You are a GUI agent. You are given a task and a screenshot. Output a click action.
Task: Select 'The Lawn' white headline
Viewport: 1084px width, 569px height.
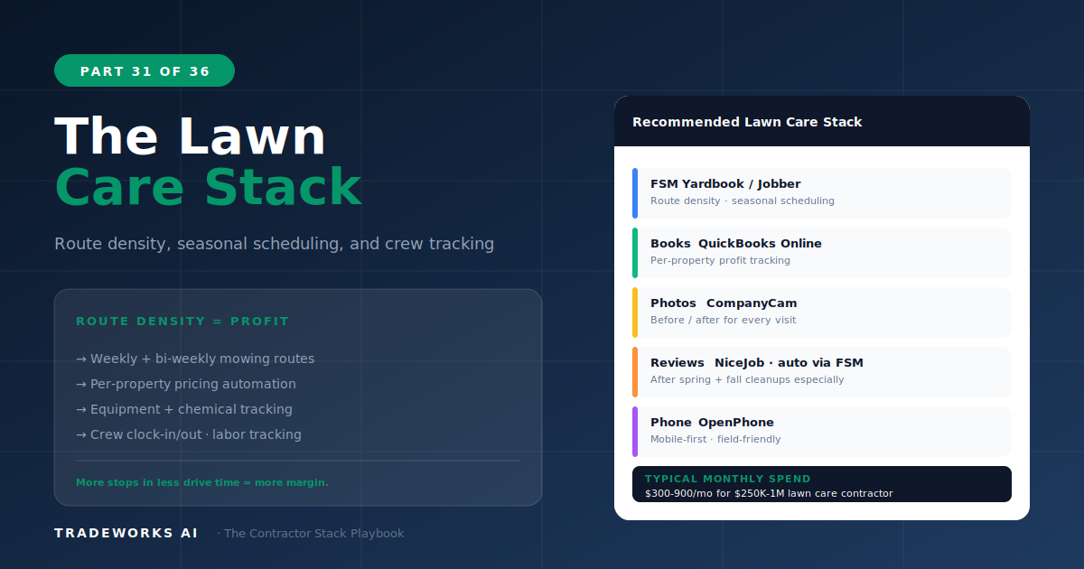pyautogui.click(x=191, y=136)
